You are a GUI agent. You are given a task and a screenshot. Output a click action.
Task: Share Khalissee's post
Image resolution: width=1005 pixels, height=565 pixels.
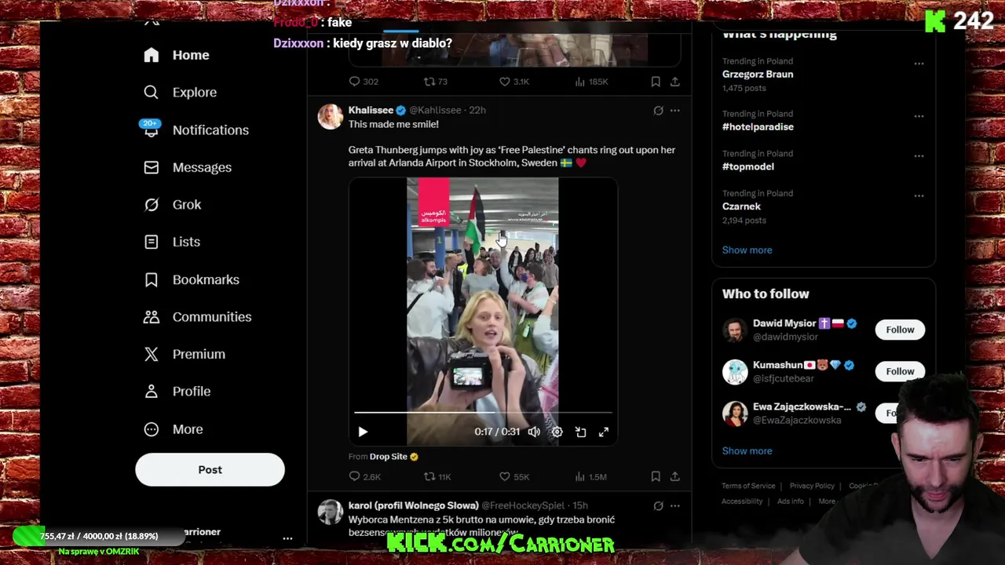(674, 476)
